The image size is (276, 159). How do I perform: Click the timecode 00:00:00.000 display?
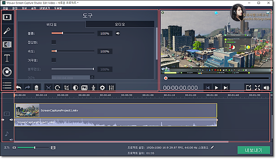tap(180, 88)
